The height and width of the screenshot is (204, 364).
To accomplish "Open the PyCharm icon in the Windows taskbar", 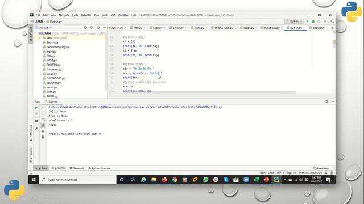I will point(276,180).
